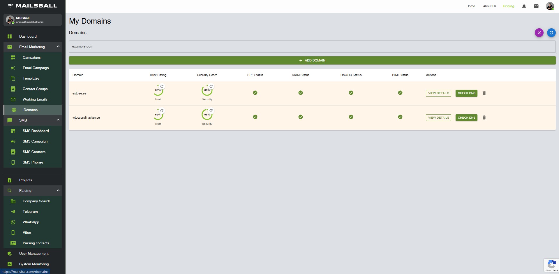
Task: View details for estbee.ee
Action: tap(438, 93)
